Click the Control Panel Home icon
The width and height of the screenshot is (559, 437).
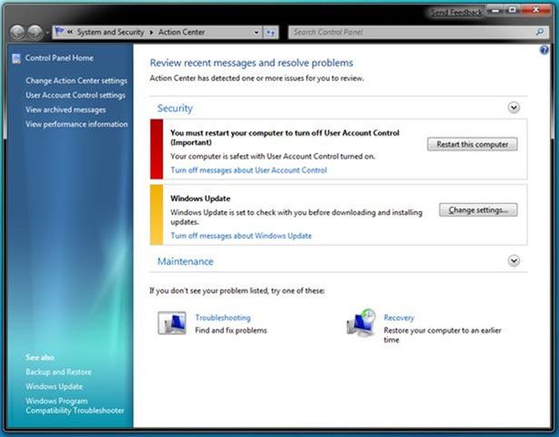tap(16, 58)
